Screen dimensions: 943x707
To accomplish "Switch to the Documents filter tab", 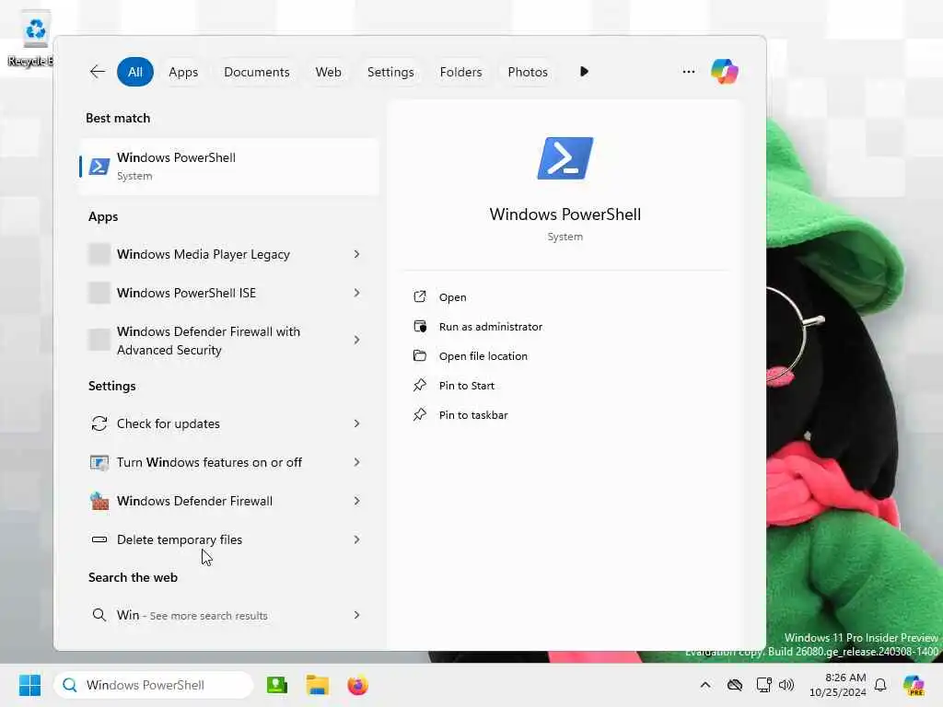I will (257, 72).
